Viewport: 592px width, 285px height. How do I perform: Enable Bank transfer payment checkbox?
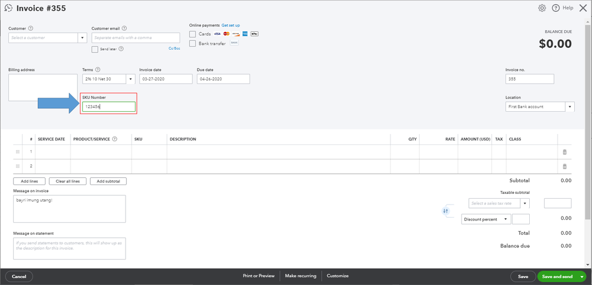(x=193, y=44)
